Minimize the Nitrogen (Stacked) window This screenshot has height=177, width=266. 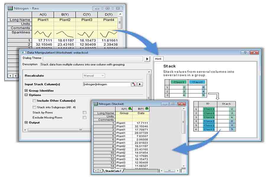tap(165, 104)
